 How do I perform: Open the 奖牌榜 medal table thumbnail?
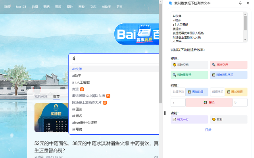tap(51, 117)
